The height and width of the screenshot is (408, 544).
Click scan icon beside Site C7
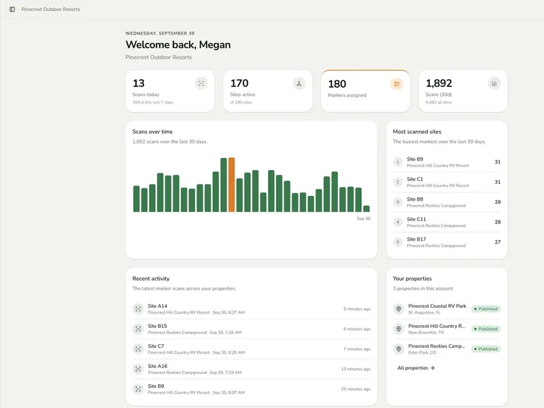point(138,349)
